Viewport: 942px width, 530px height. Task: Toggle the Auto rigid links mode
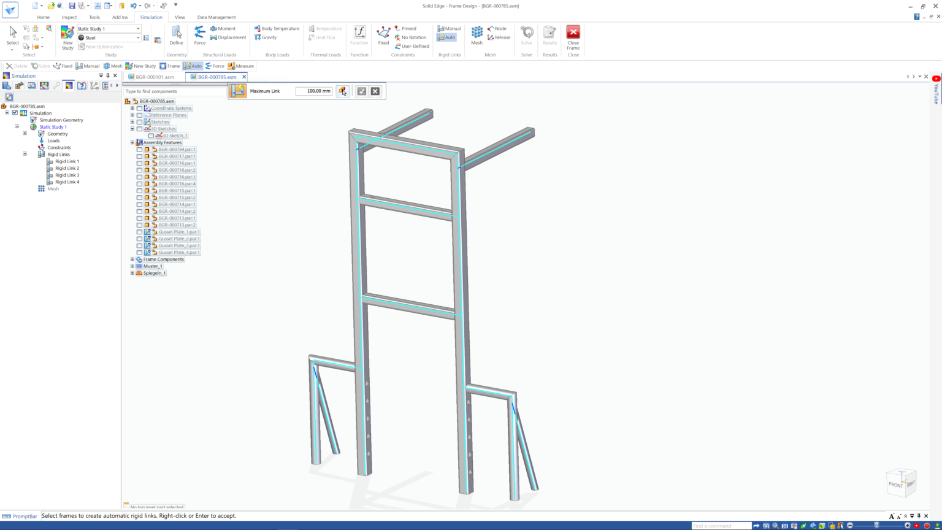(448, 37)
